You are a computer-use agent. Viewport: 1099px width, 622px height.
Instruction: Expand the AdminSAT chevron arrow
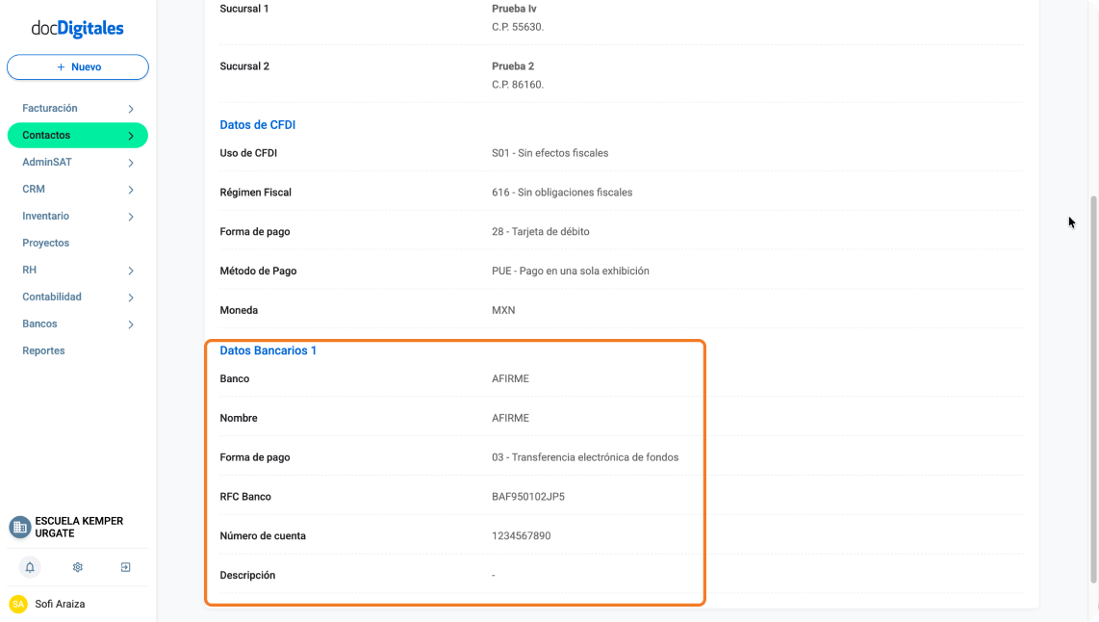pos(131,163)
